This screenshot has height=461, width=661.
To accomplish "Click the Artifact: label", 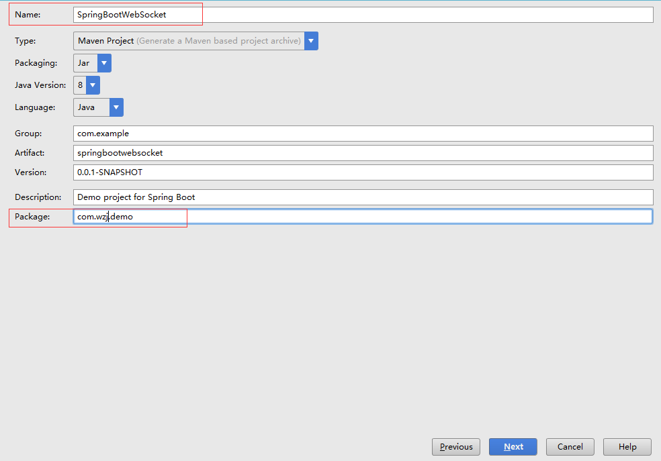I will pyautogui.click(x=30, y=153).
